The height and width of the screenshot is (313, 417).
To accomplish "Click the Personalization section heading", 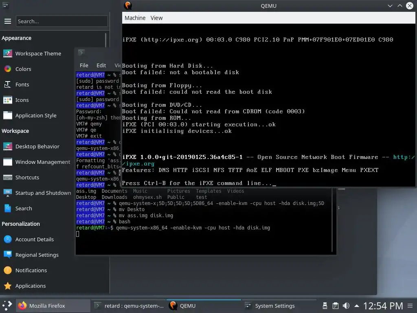I will point(21,224).
